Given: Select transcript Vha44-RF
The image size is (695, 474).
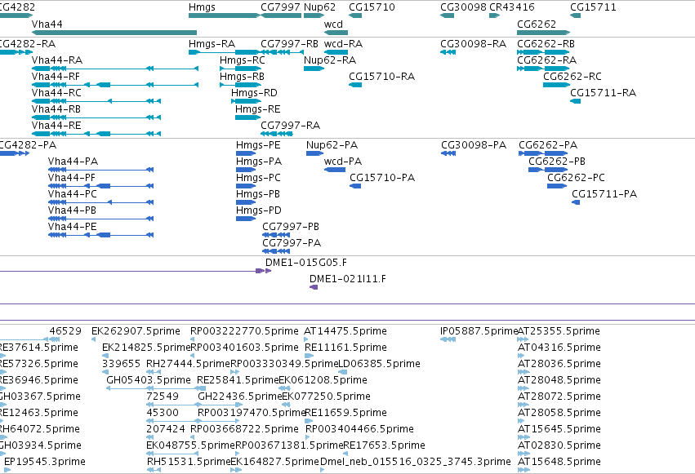Looking at the screenshot, I should (115, 85).
